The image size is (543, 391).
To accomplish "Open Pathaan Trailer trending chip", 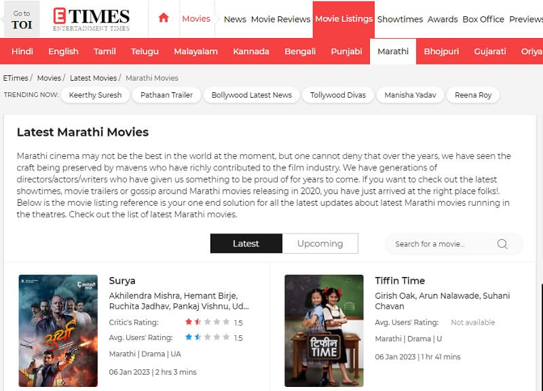I will [166, 95].
